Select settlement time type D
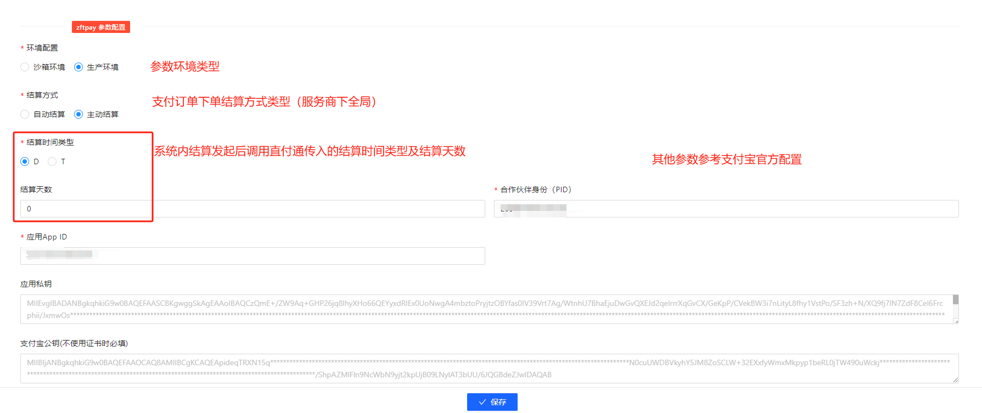This screenshot has height=413, width=982. tap(25, 161)
